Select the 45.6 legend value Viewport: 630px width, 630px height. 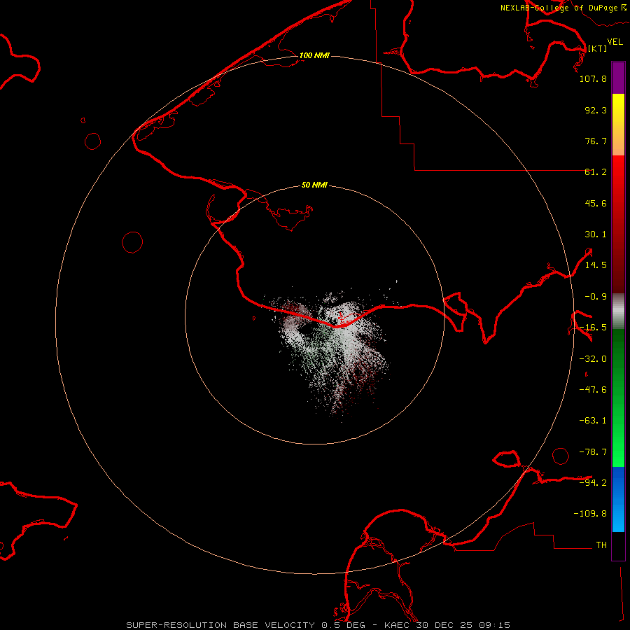(x=596, y=203)
